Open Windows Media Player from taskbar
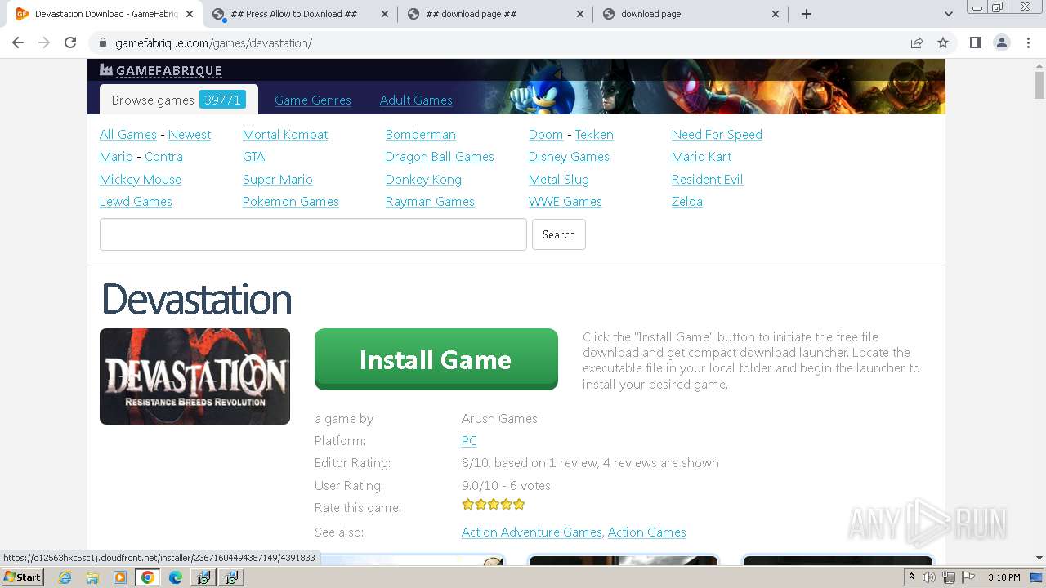Viewport: 1046px width, 588px height. (x=120, y=577)
